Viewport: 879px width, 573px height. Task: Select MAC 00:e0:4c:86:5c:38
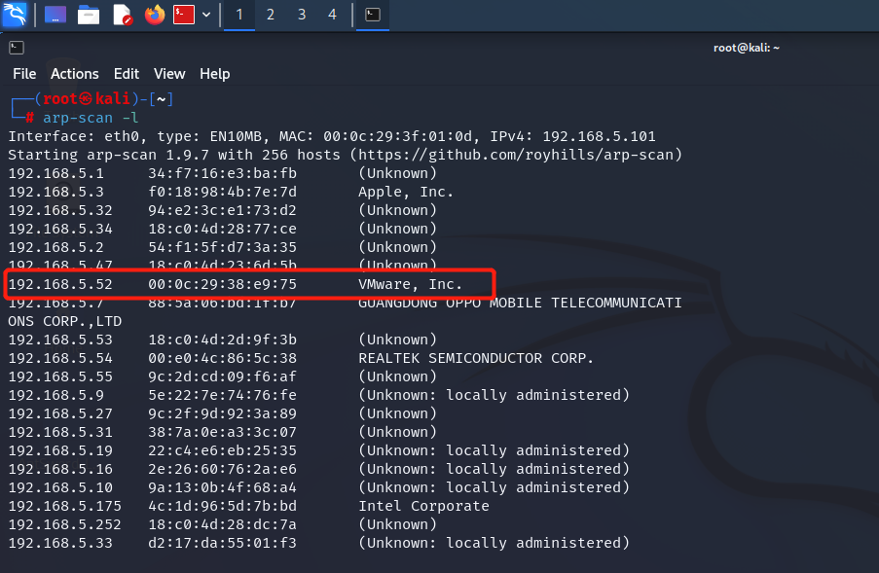pyautogui.click(x=223, y=358)
